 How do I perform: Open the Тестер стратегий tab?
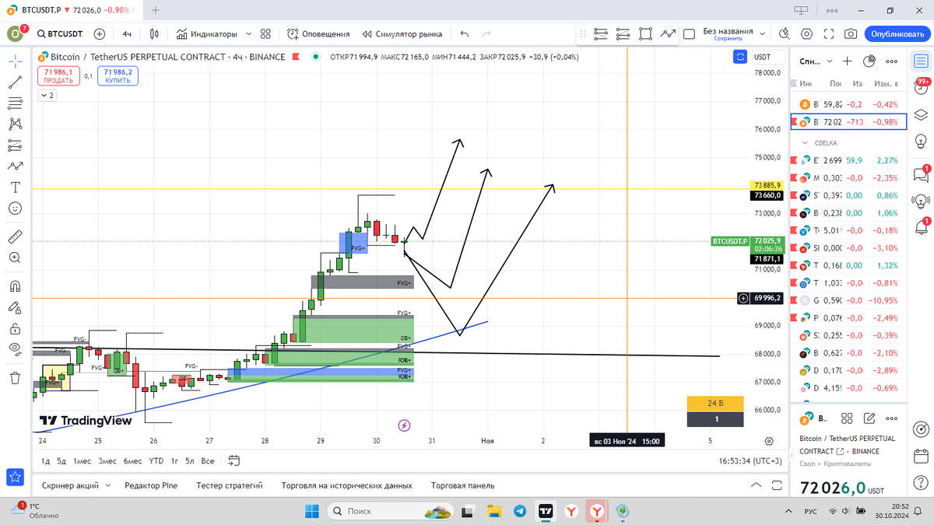click(x=230, y=485)
